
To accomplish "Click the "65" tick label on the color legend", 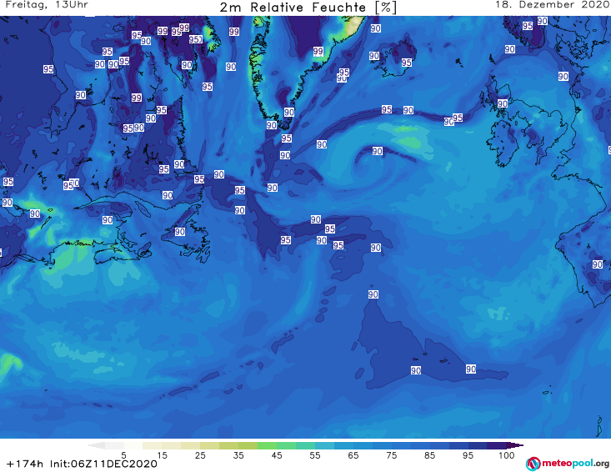I will click(x=353, y=454).
